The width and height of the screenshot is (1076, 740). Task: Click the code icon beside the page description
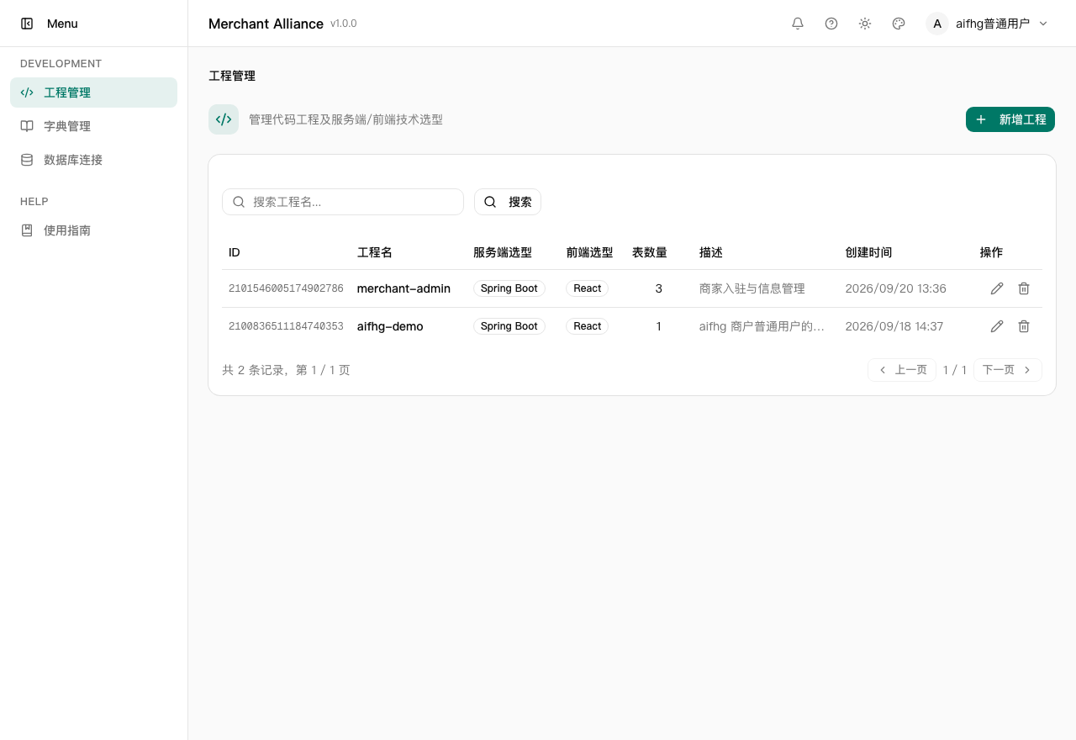point(224,119)
